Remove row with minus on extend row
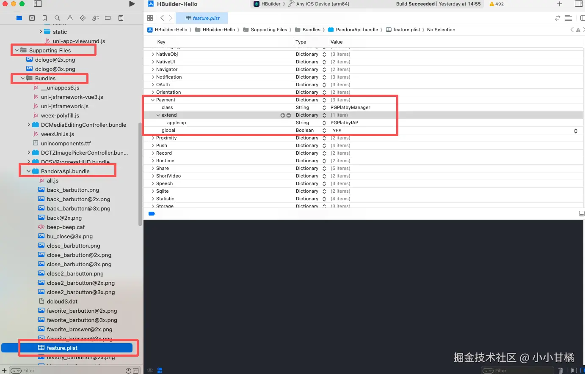This screenshot has width=585, height=374. (289, 115)
